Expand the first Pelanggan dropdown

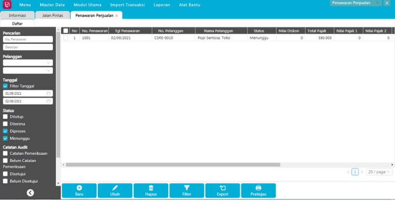coord(48,63)
